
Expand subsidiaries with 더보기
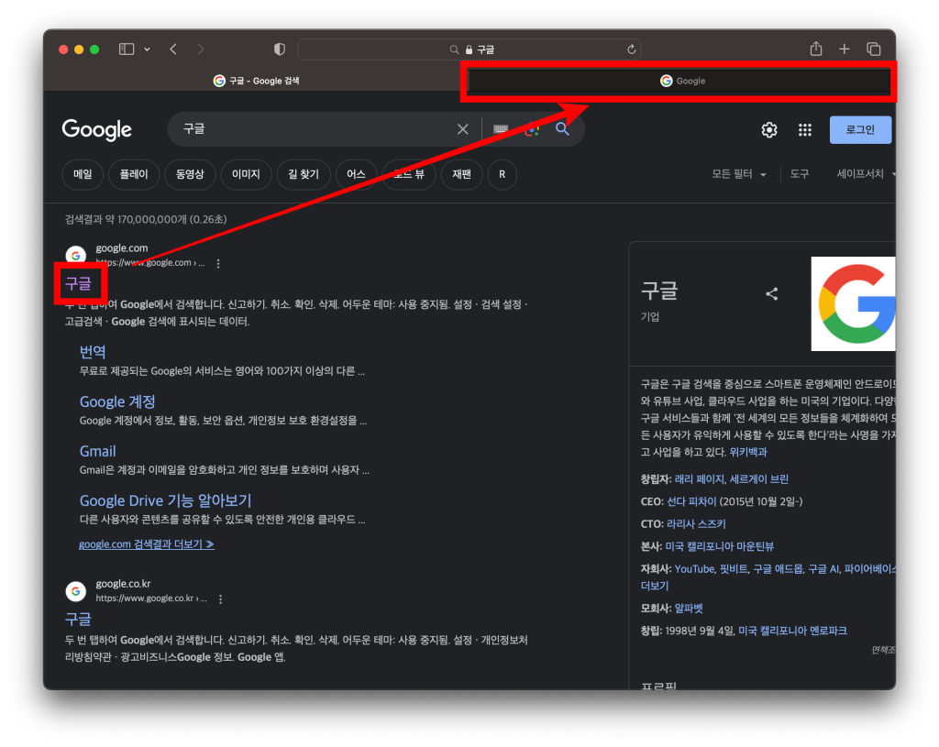[655, 586]
